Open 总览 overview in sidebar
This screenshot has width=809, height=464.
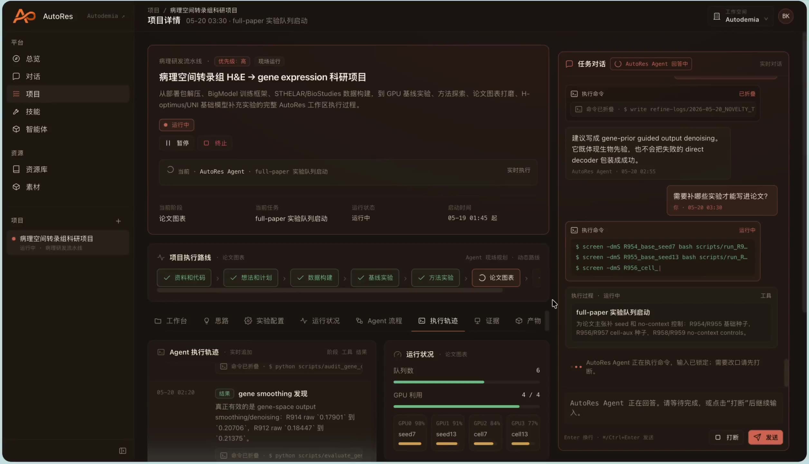[x=68, y=59]
